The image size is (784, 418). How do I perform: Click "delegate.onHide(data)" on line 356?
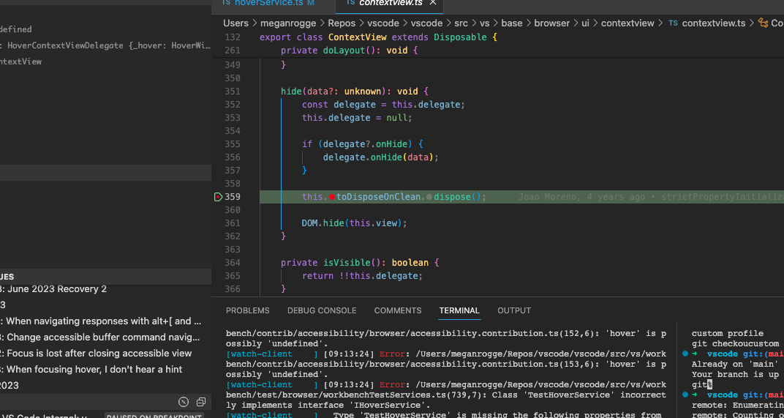[380, 157]
